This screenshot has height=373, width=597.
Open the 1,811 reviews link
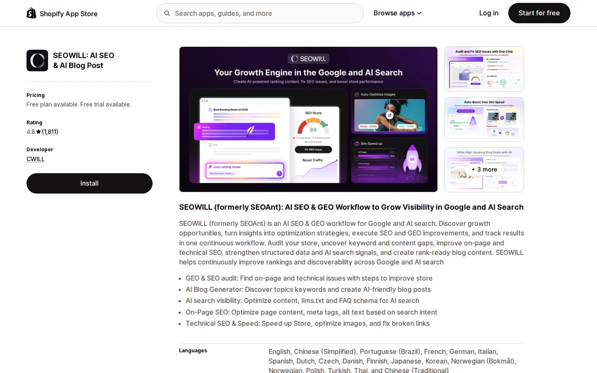tap(50, 132)
